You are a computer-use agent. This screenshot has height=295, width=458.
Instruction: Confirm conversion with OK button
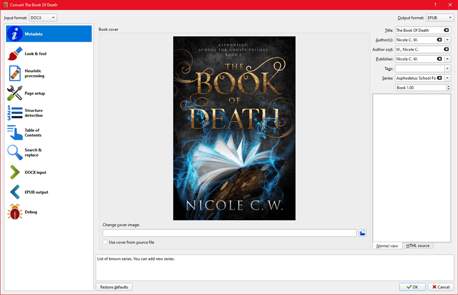tap(412, 287)
